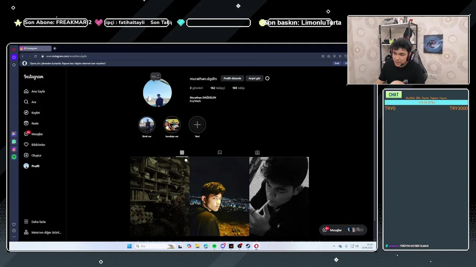Screen dimensions: 476x267
Task: Reload the Instagram page
Action: 35,56
